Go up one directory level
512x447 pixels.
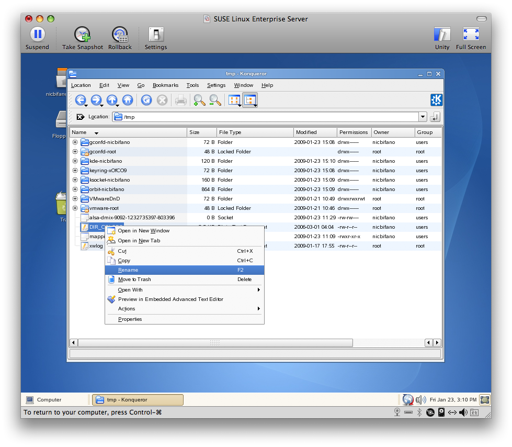(x=112, y=100)
